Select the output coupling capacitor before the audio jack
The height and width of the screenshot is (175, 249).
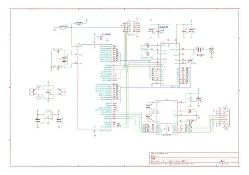[x=200, y=50]
